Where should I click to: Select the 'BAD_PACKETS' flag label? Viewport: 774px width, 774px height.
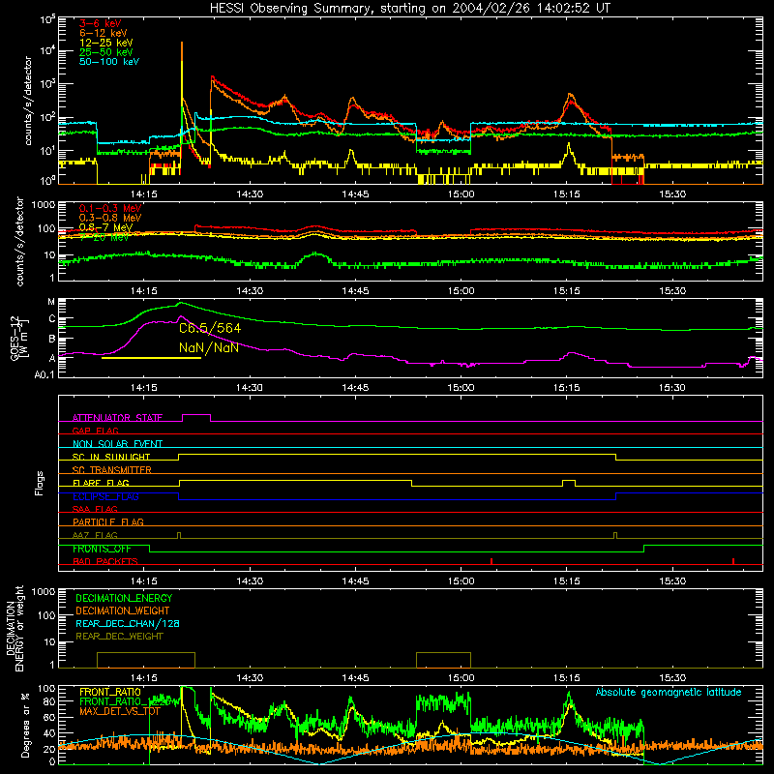(x=105, y=561)
